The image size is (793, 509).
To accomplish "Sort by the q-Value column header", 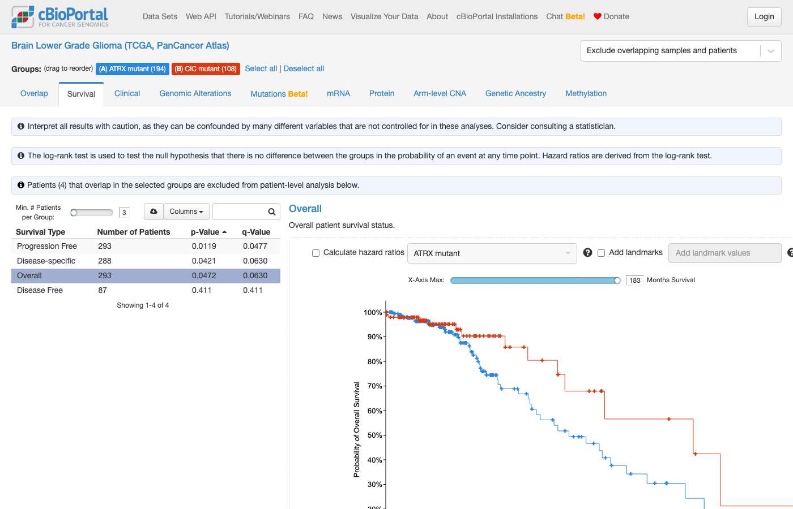I will coord(256,232).
